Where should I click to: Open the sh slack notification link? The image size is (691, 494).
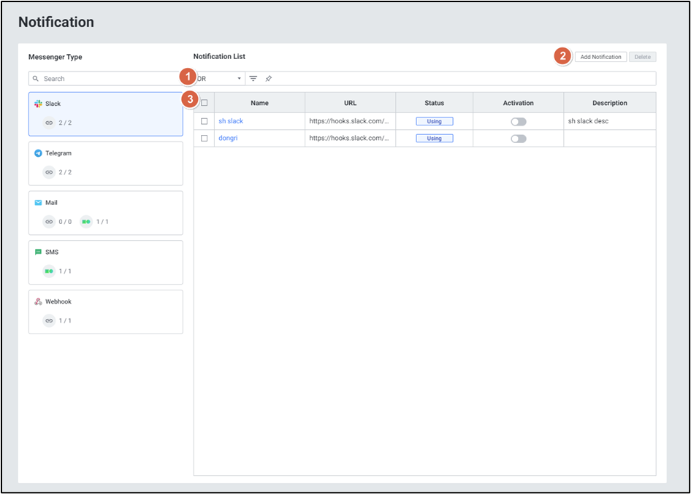(x=231, y=121)
